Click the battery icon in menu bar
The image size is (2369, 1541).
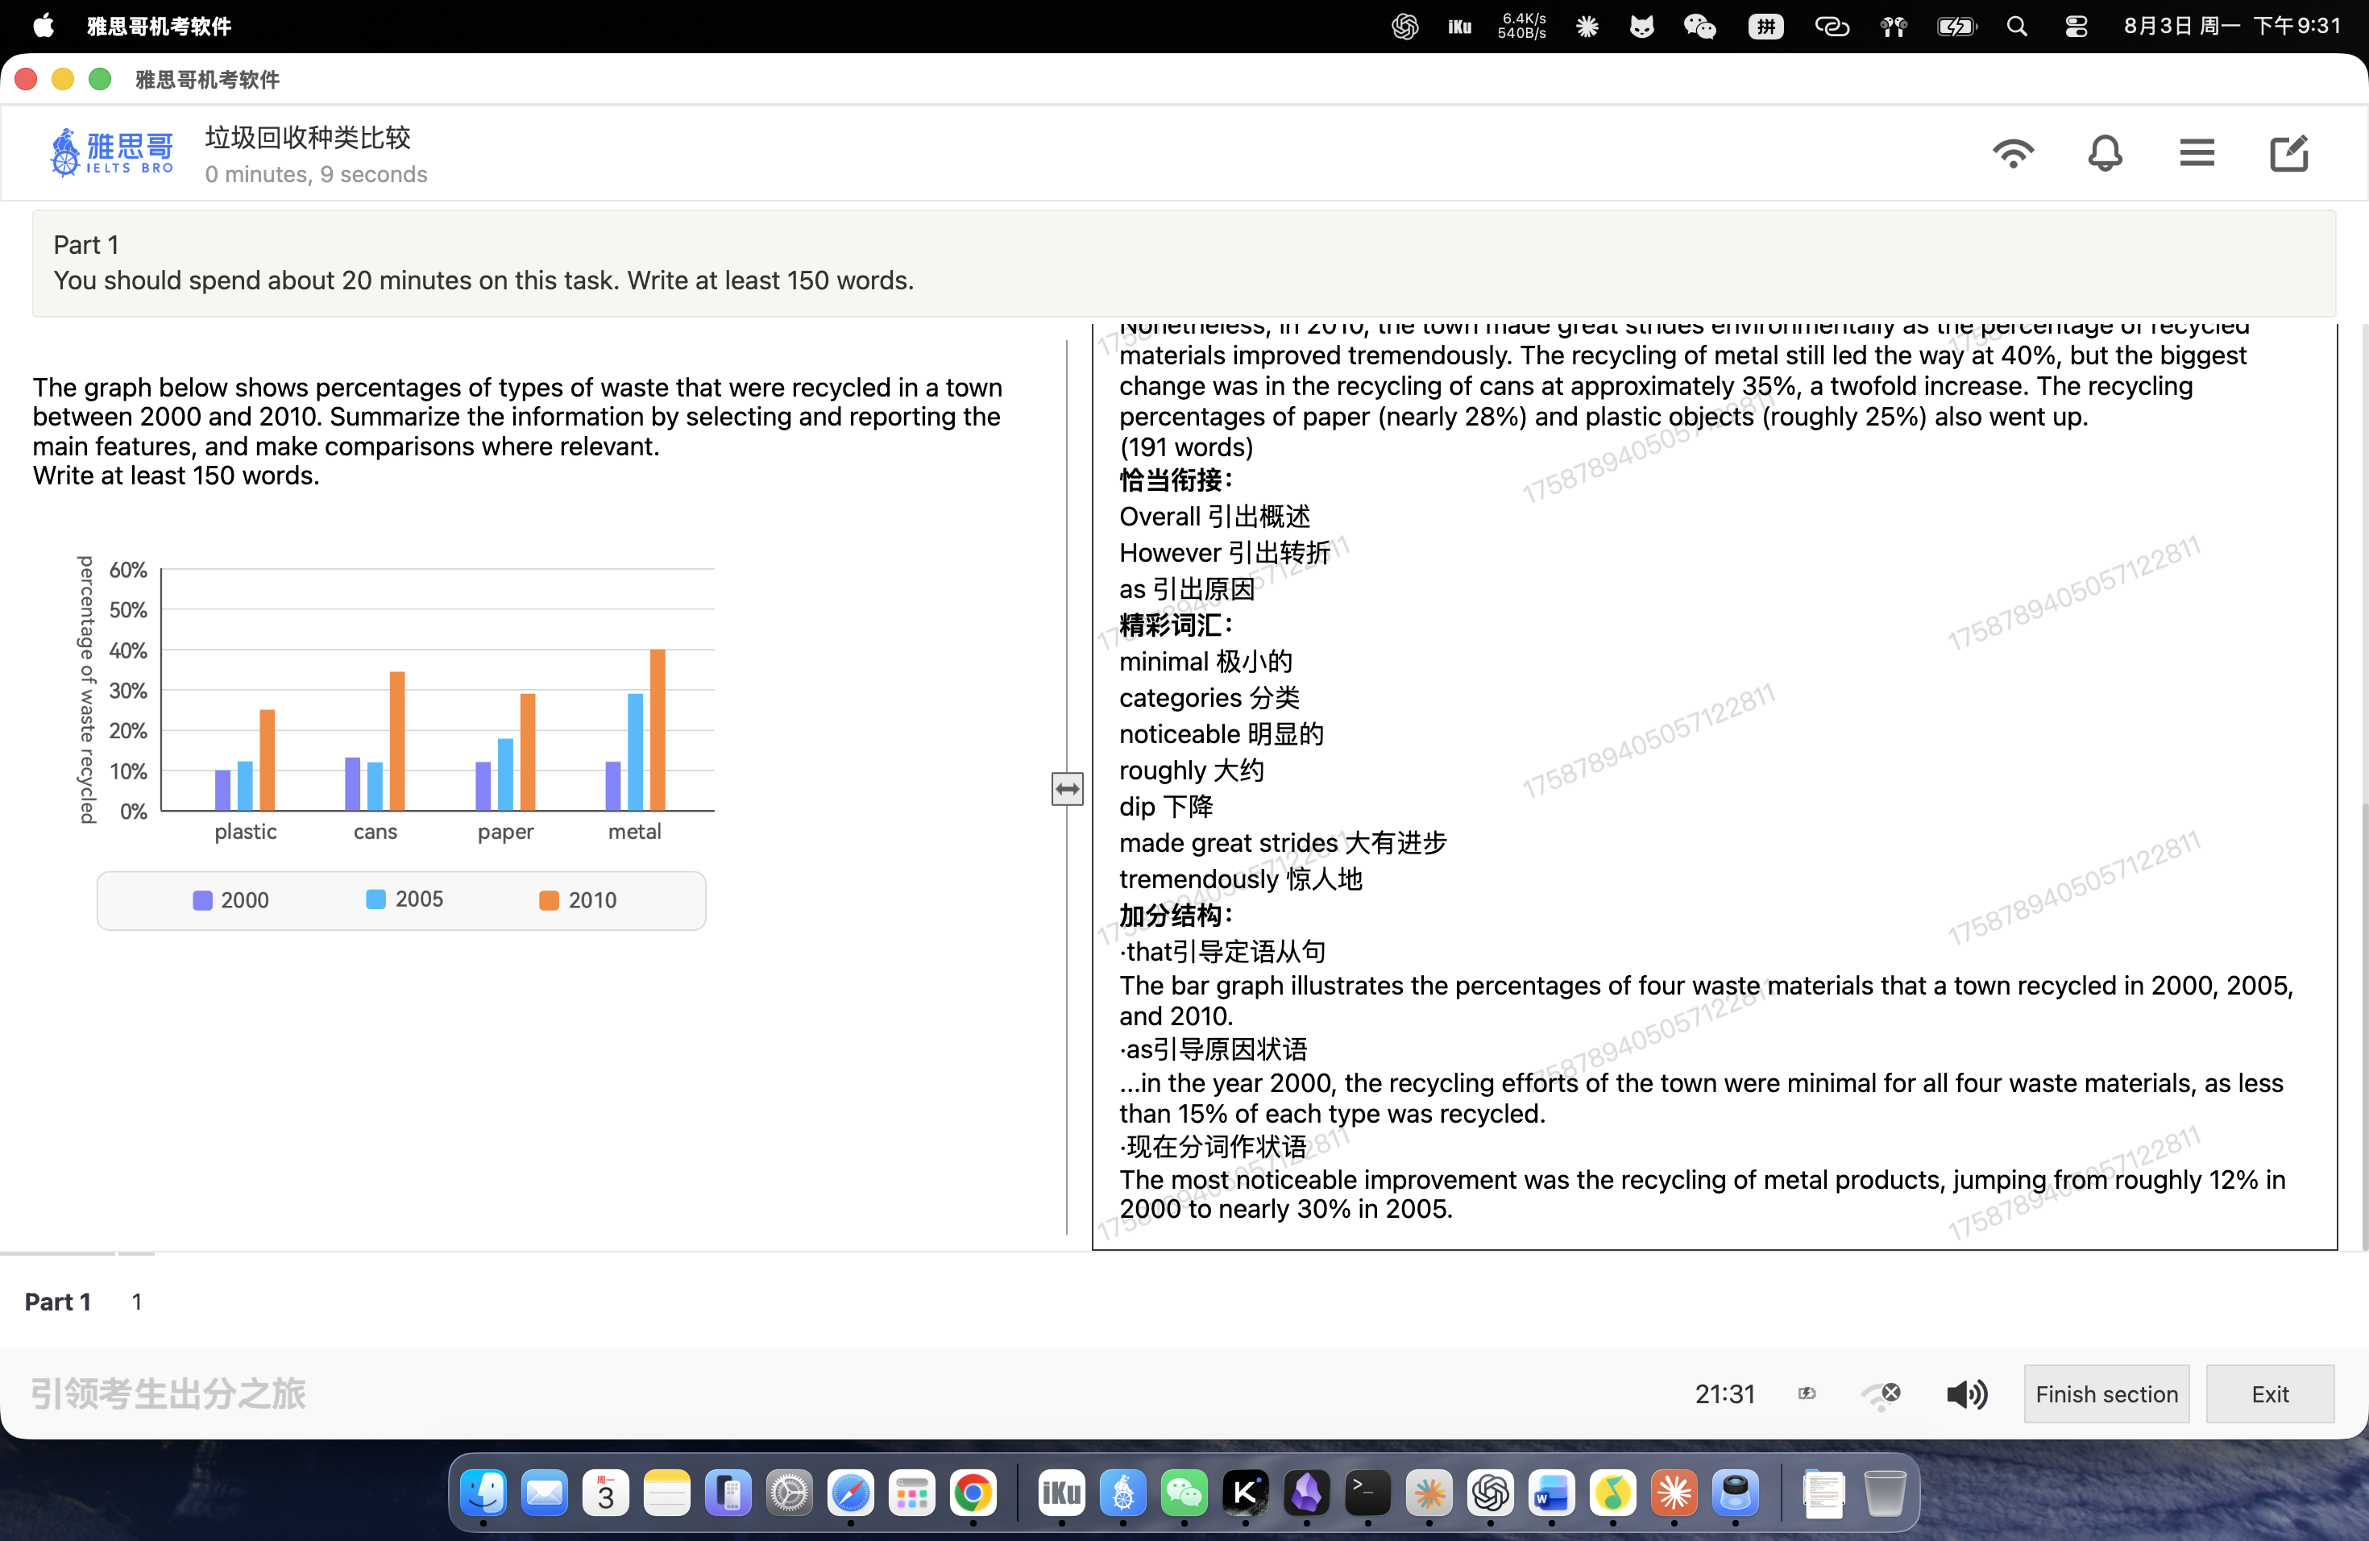coord(1956,26)
